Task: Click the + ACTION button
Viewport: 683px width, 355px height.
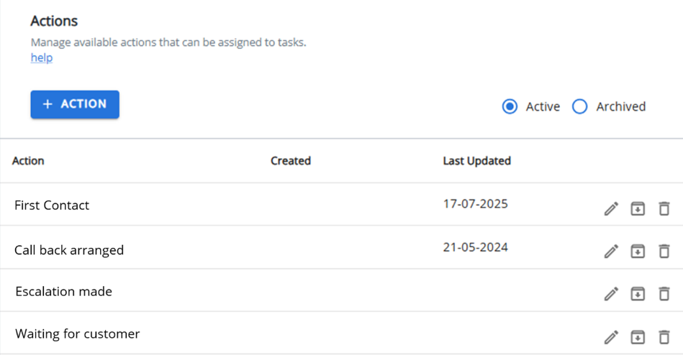Action: point(75,104)
